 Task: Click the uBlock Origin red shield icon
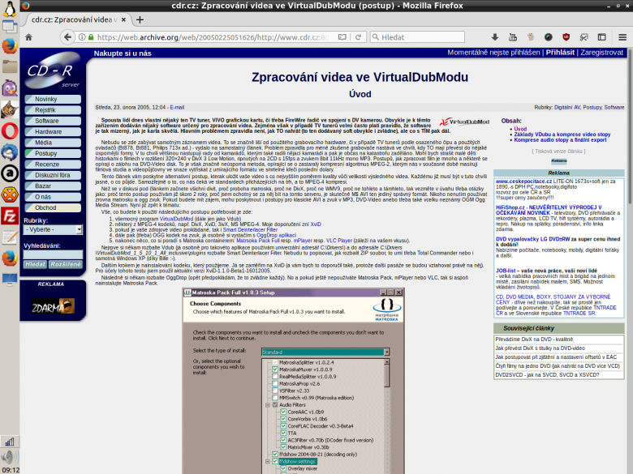click(566, 37)
